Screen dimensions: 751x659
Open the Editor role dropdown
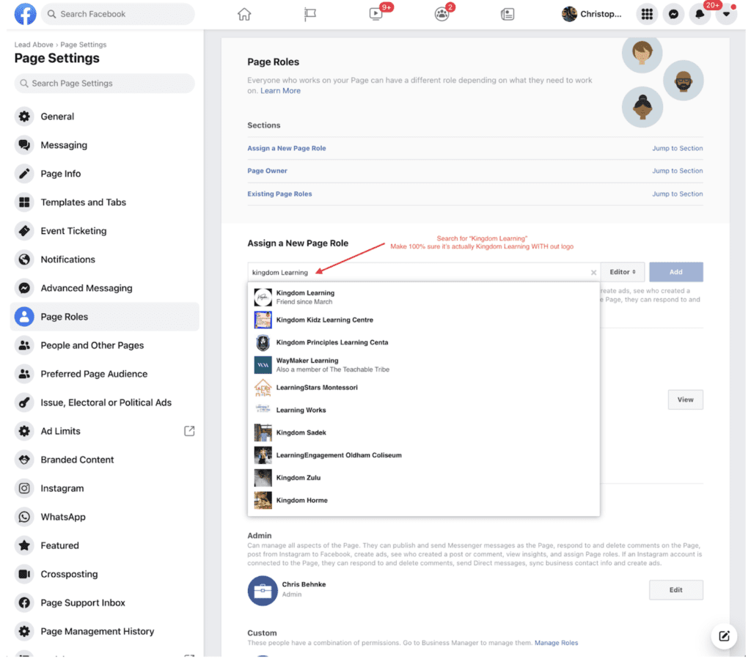point(623,272)
